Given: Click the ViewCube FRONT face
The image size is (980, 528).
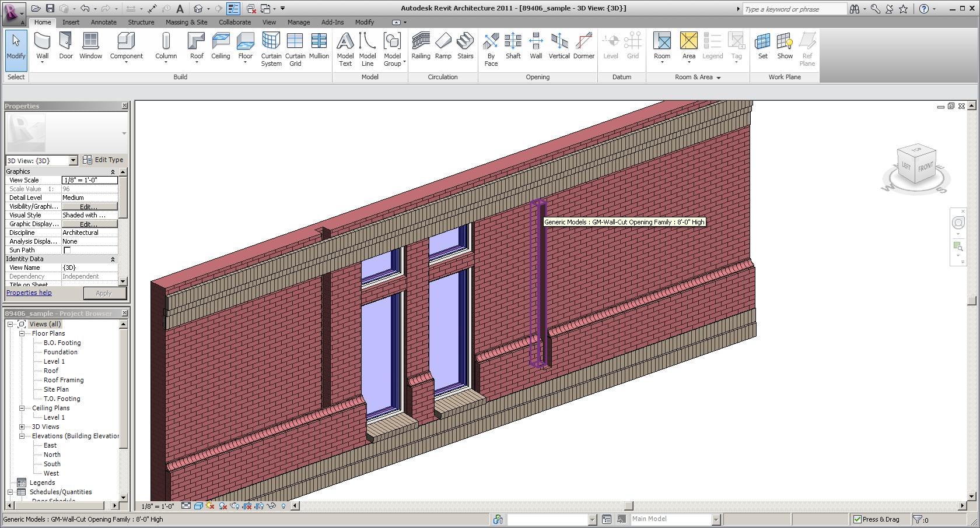Looking at the screenshot, I should pos(926,167).
